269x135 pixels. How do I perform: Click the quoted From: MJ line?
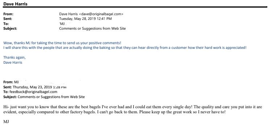pyautogui.click(x=11, y=82)
